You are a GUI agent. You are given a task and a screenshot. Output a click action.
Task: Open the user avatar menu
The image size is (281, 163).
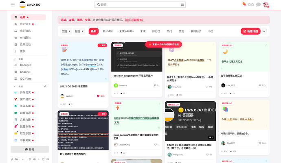click(x=266, y=4)
